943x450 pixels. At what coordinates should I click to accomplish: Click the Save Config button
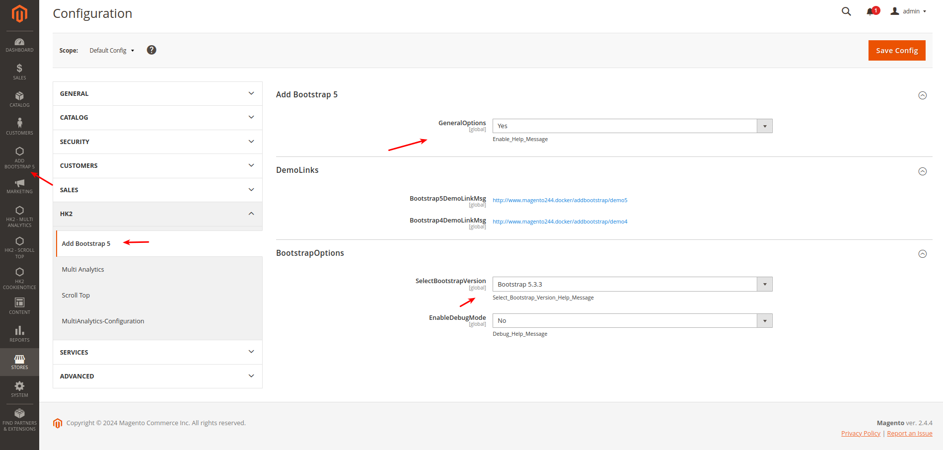pos(896,50)
